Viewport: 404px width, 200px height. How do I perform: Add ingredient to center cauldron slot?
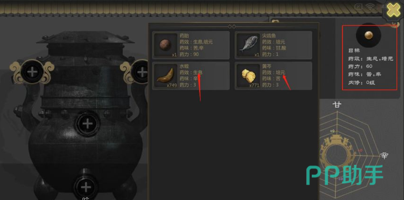point(87,124)
